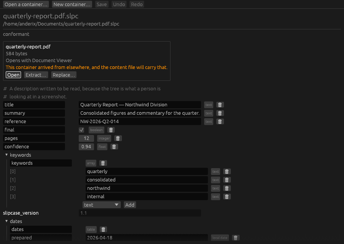Delete the 'consolidated' keyword with trash icon

(x=227, y=180)
